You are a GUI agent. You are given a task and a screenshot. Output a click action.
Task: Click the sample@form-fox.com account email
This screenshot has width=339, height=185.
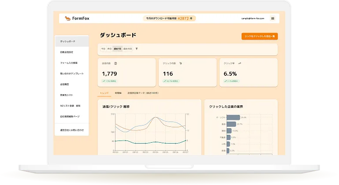click(253, 18)
